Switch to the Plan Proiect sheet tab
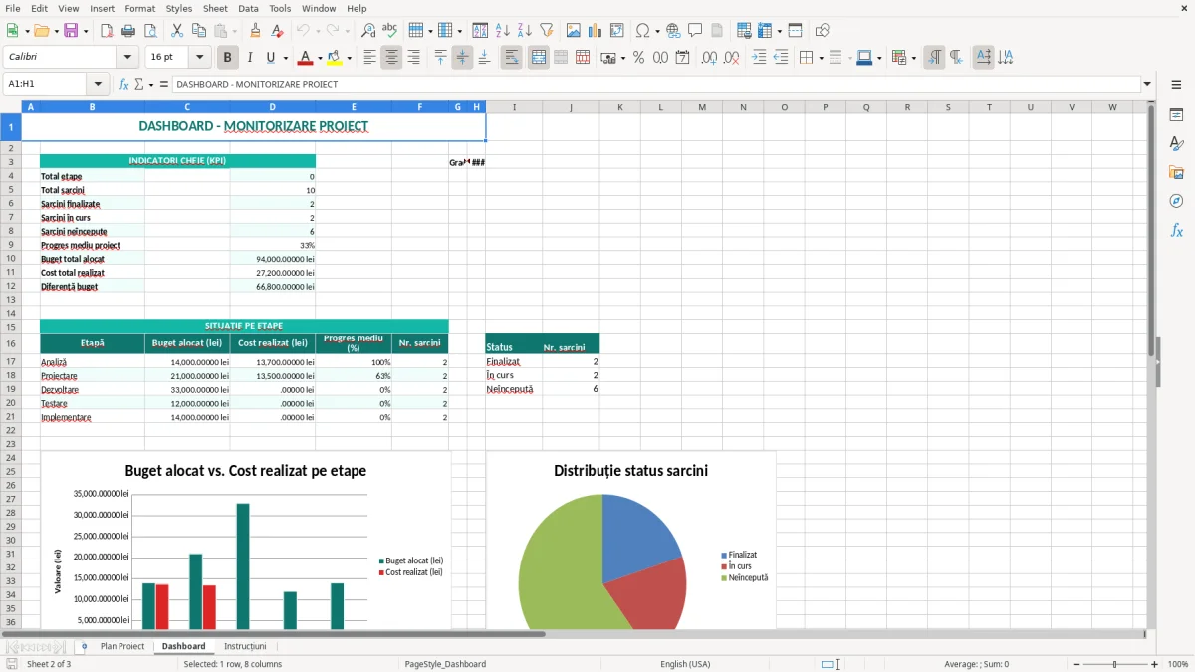 [122, 646]
